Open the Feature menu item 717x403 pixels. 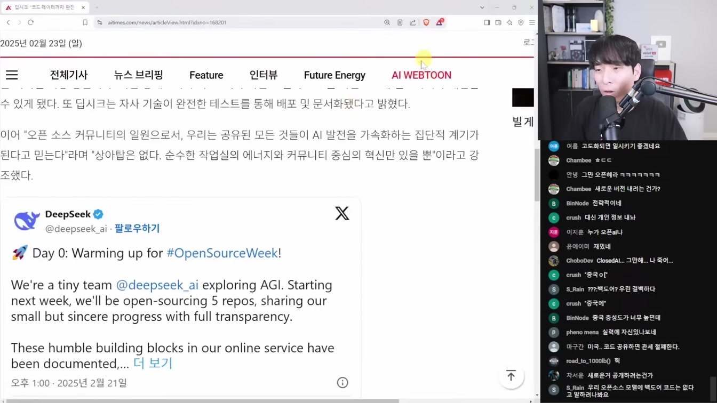206,75
